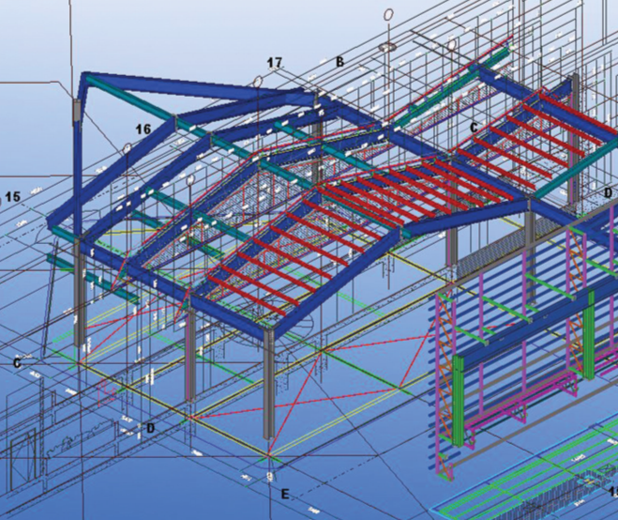618x520 pixels.
Task: Select grid label C near right roof purlins
Action: [x=474, y=128]
